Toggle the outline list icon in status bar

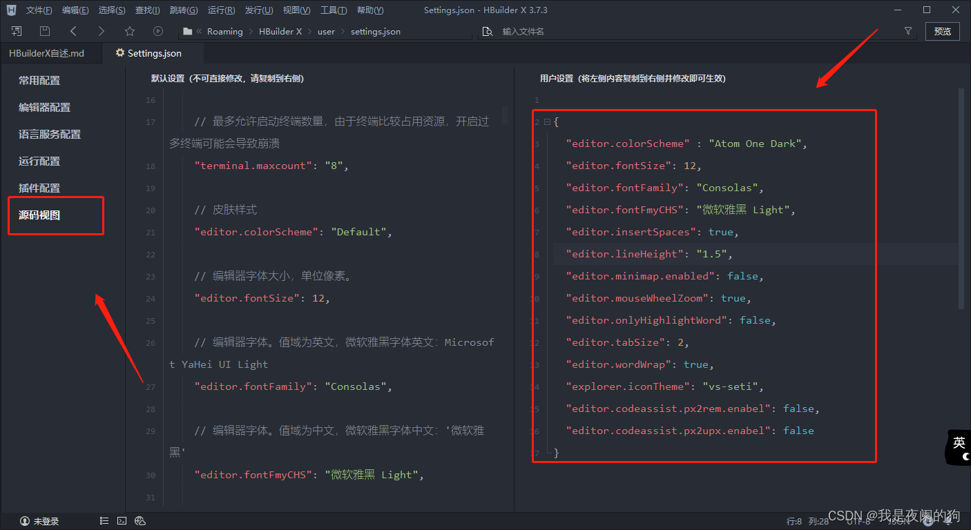coord(104,521)
